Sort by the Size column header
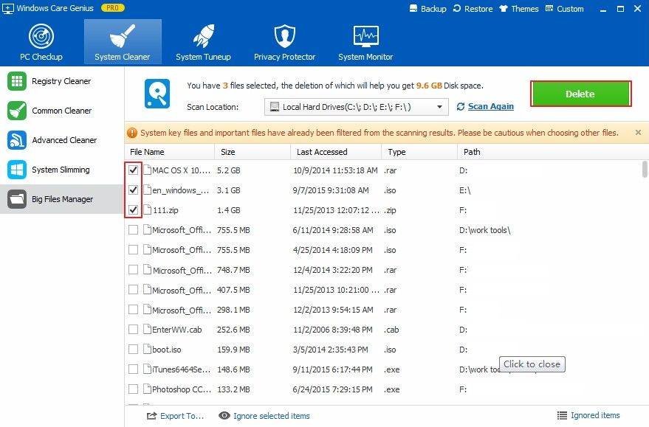This screenshot has height=427, width=649. tap(253, 152)
